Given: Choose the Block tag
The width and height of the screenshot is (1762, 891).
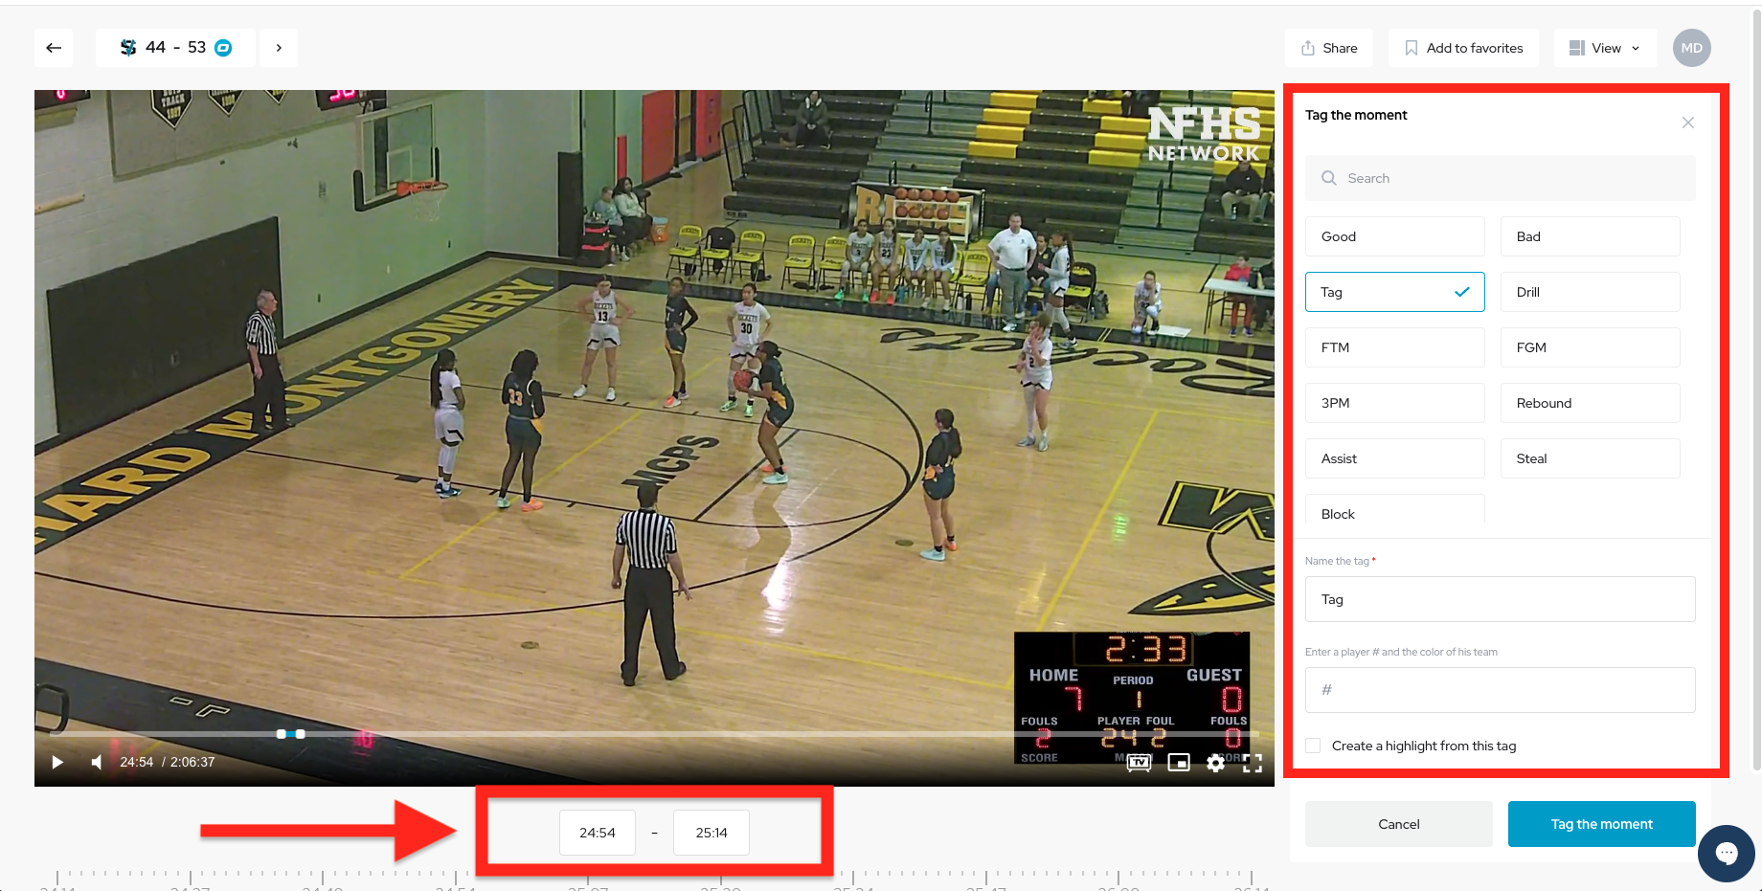Looking at the screenshot, I should [1394, 510].
